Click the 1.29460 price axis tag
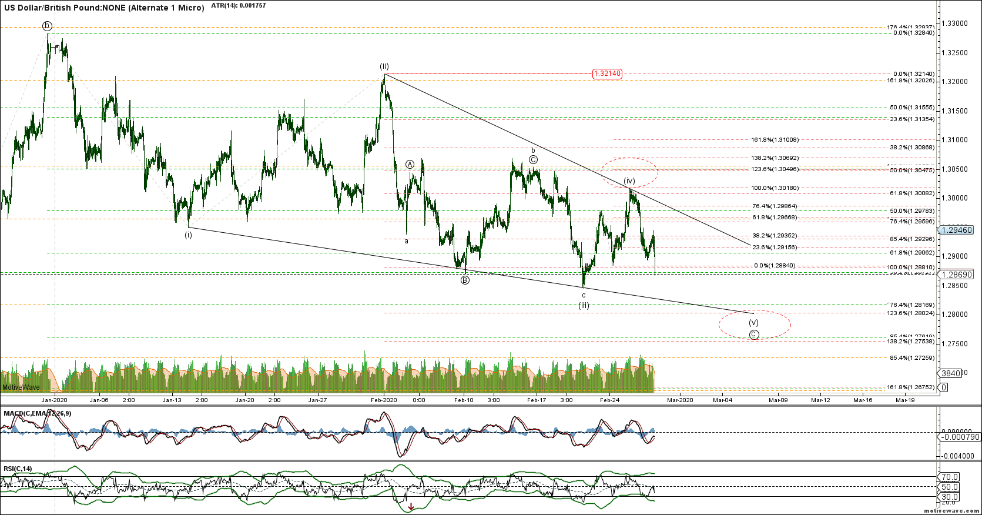 957,230
